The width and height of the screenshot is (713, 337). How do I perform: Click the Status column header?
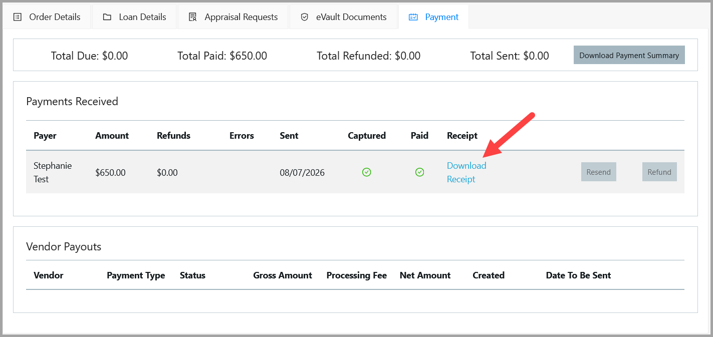pyautogui.click(x=192, y=275)
